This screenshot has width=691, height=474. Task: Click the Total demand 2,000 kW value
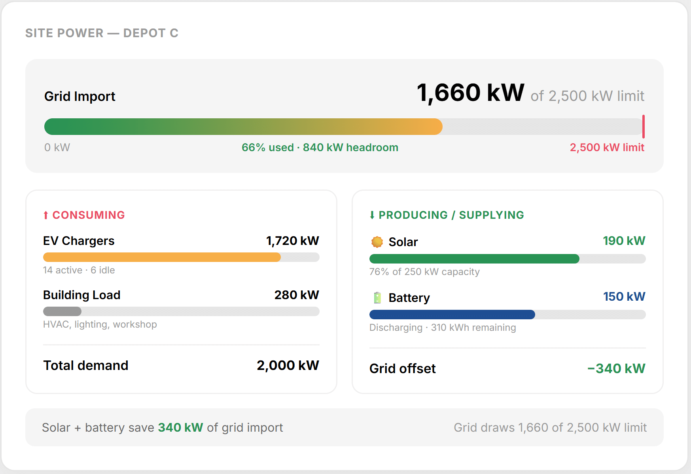[x=288, y=366]
